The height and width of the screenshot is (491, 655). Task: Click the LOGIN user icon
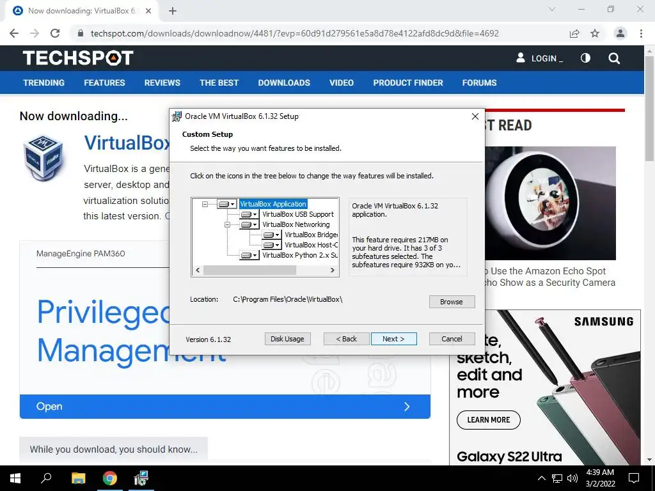(521, 58)
